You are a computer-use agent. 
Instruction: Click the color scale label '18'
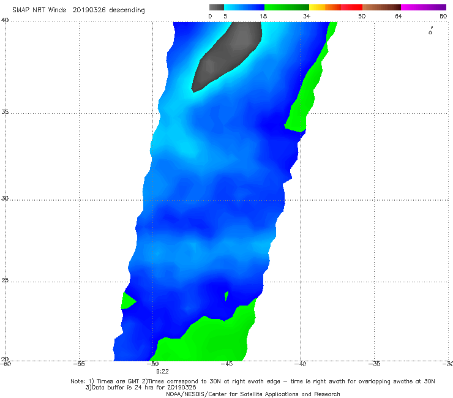pyautogui.click(x=263, y=16)
